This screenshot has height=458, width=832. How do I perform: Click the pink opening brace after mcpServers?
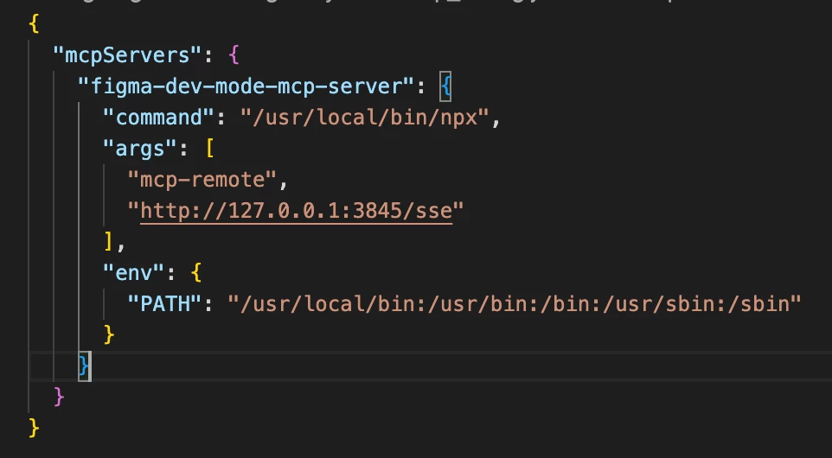coord(234,55)
